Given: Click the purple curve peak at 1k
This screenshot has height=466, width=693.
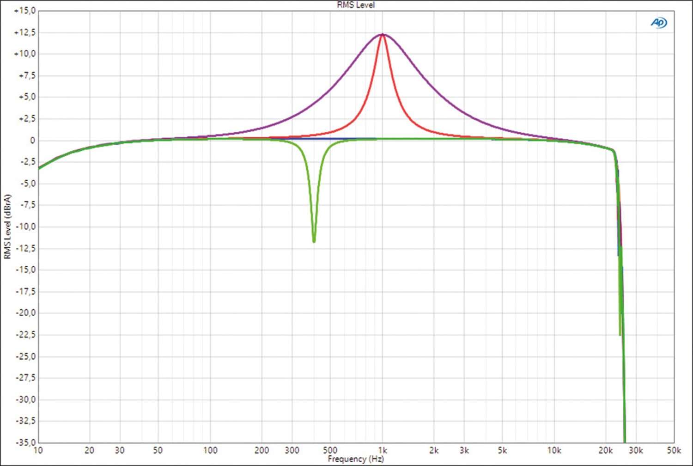Looking at the screenshot, I should (x=383, y=34).
